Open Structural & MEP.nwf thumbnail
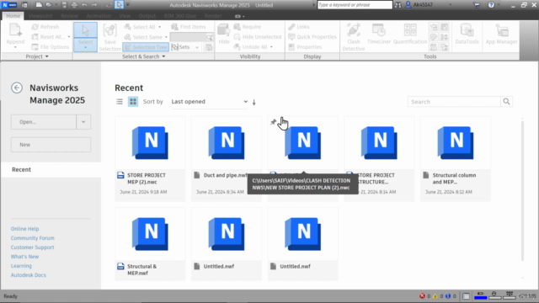This screenshot has height=303, width=539. (x=150, y=234)
